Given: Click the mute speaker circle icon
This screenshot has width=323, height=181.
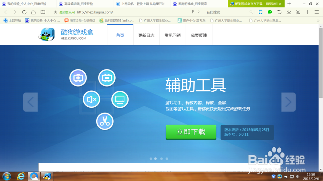Looking at the screenshot, I should (x=91, y=99).
